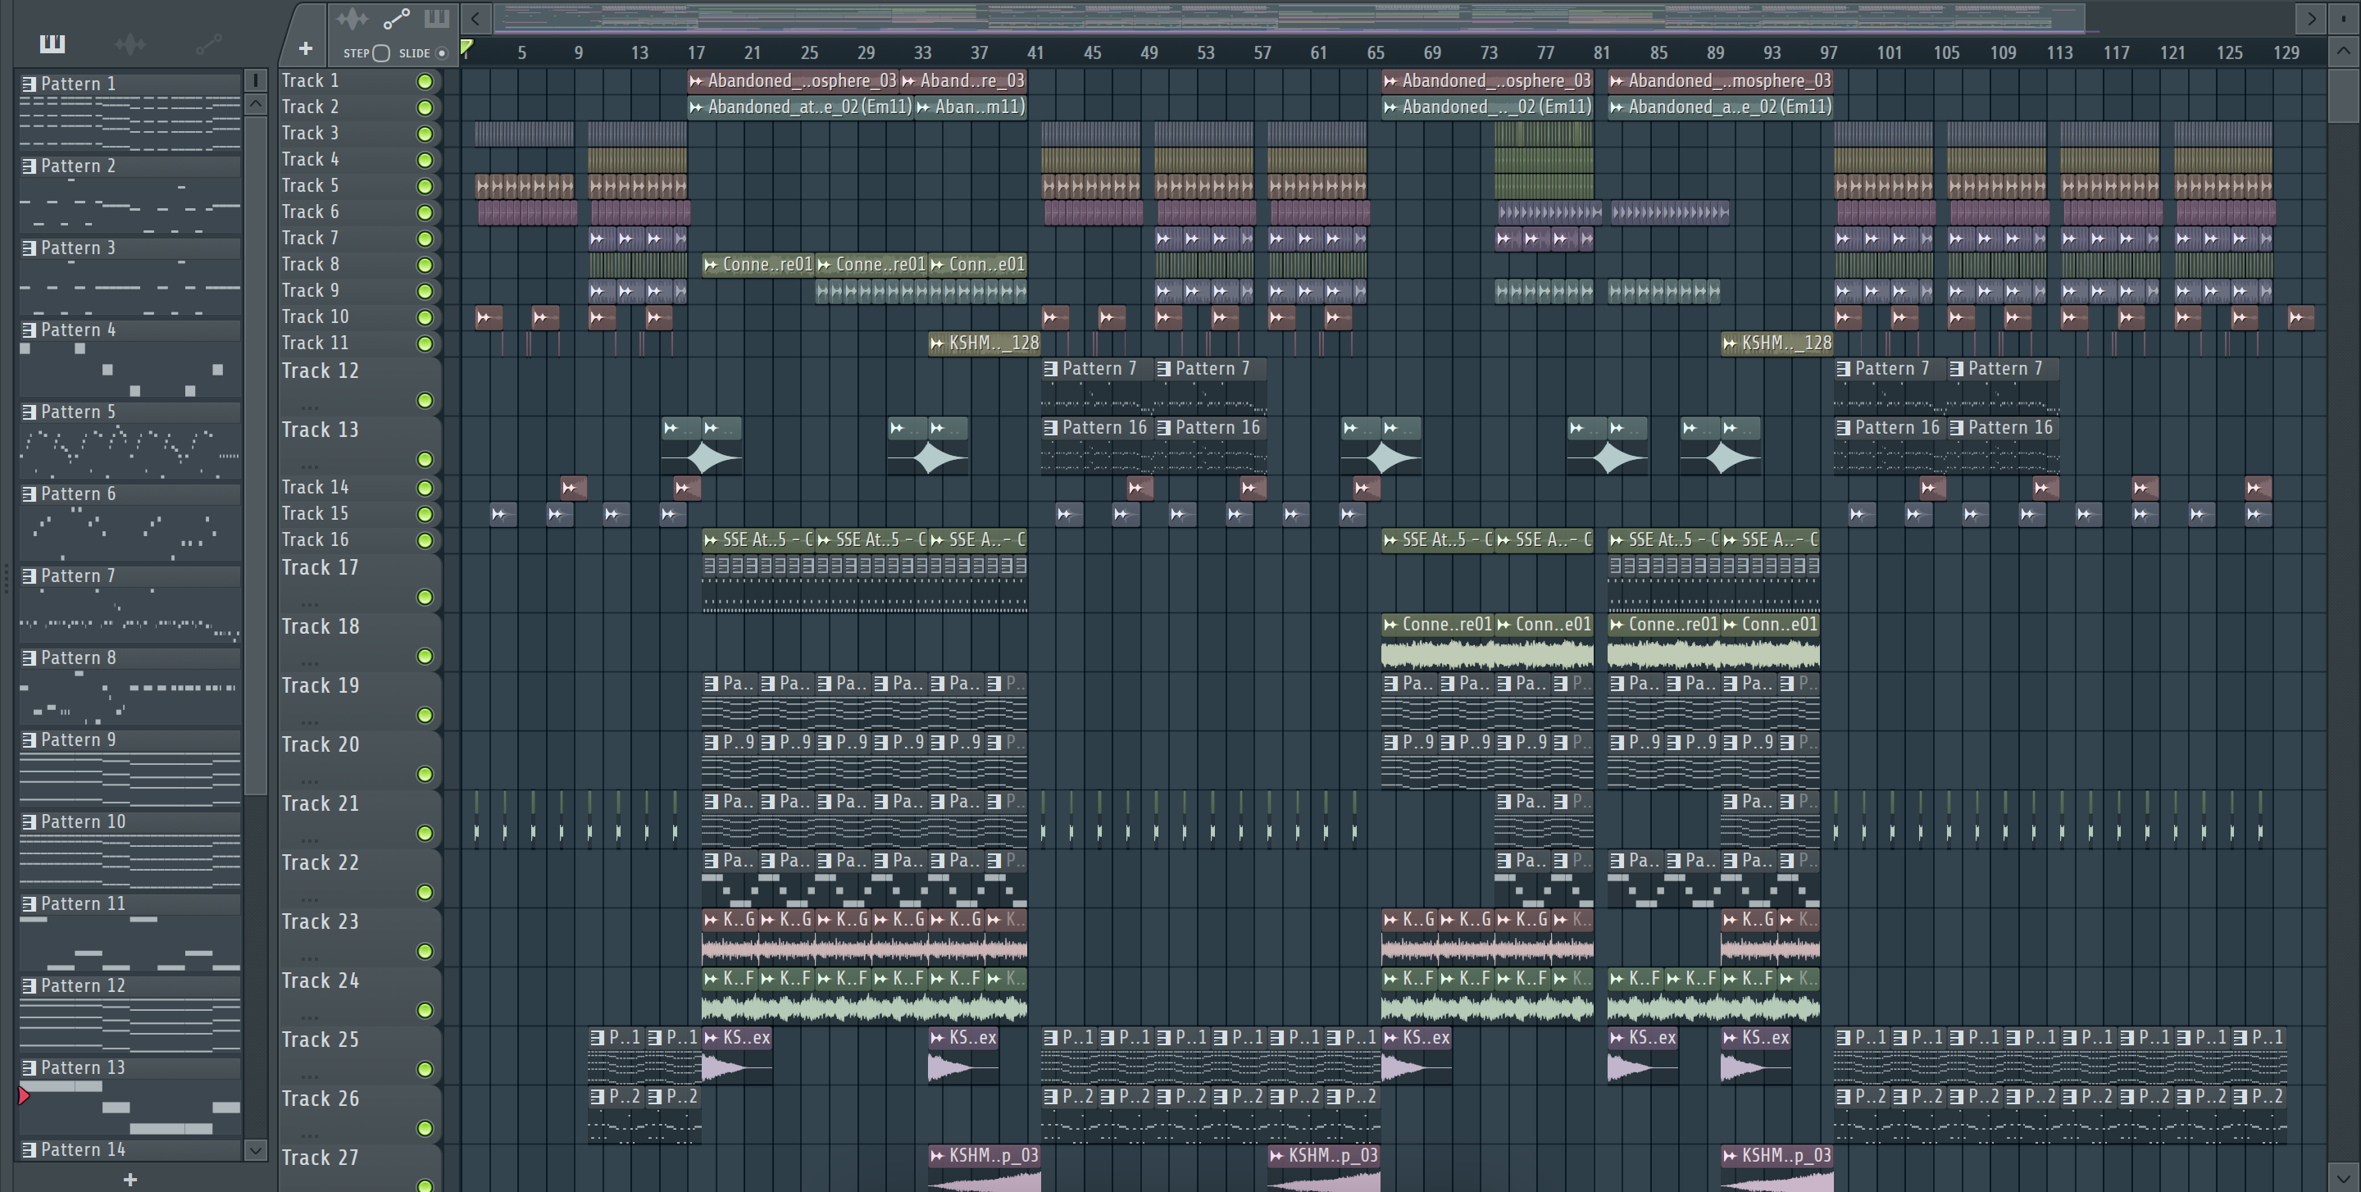The height and width of the screenshot is (1192, 2361).
Task: Click the green playhead marker at bar 1
Action: 466,47
